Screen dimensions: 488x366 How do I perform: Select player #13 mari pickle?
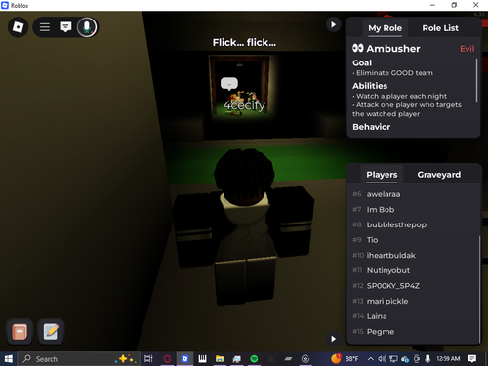tap(413, 302)
